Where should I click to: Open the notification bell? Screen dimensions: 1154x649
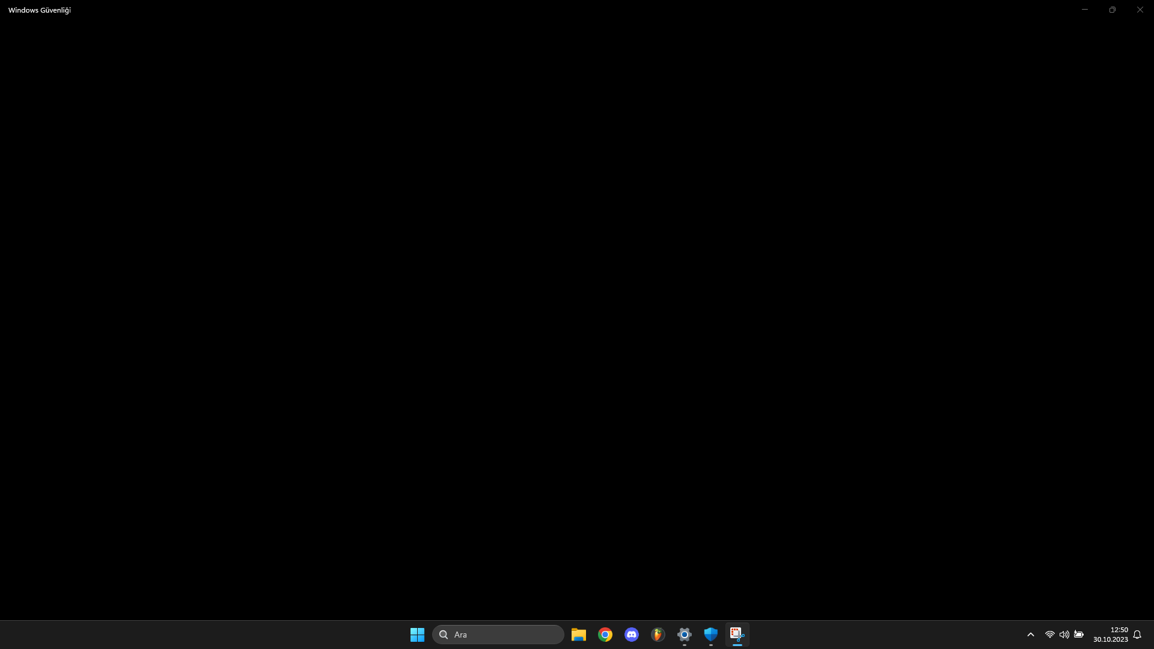[x=1137, y=635]
